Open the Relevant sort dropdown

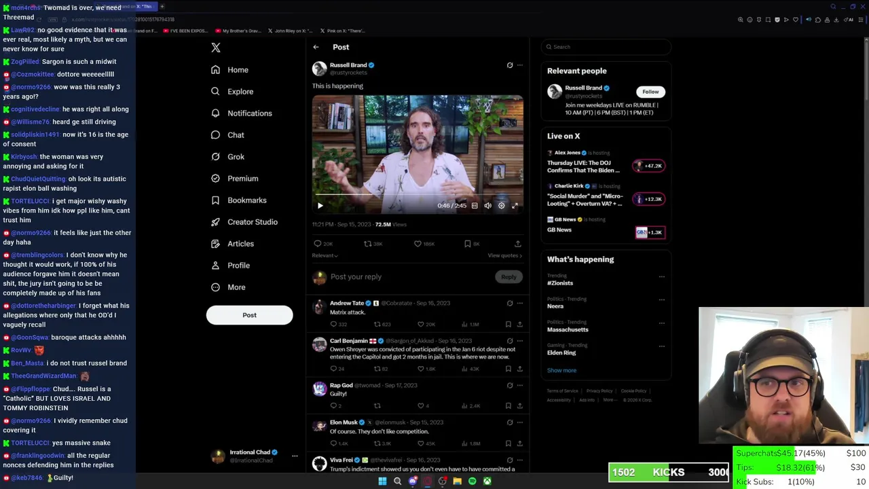coord(325,255)
